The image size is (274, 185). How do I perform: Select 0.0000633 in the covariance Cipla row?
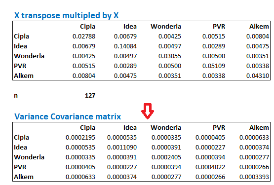point(254,138)
